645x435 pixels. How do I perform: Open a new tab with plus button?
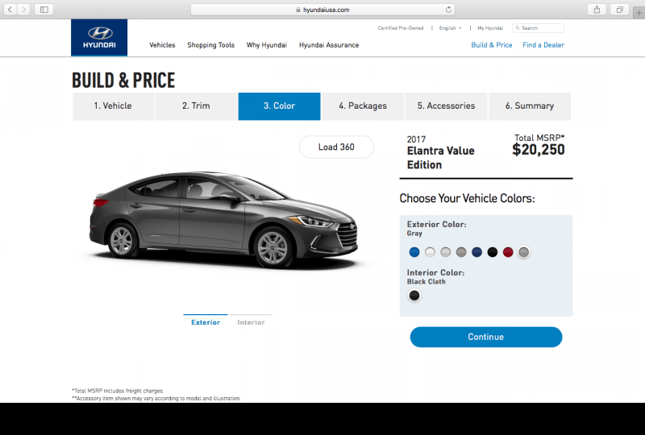click(x=639, y=13)
